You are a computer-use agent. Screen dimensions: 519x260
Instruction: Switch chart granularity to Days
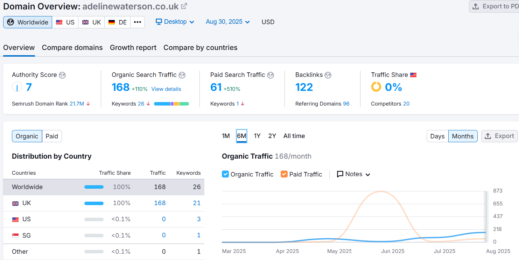coord(437,136)
